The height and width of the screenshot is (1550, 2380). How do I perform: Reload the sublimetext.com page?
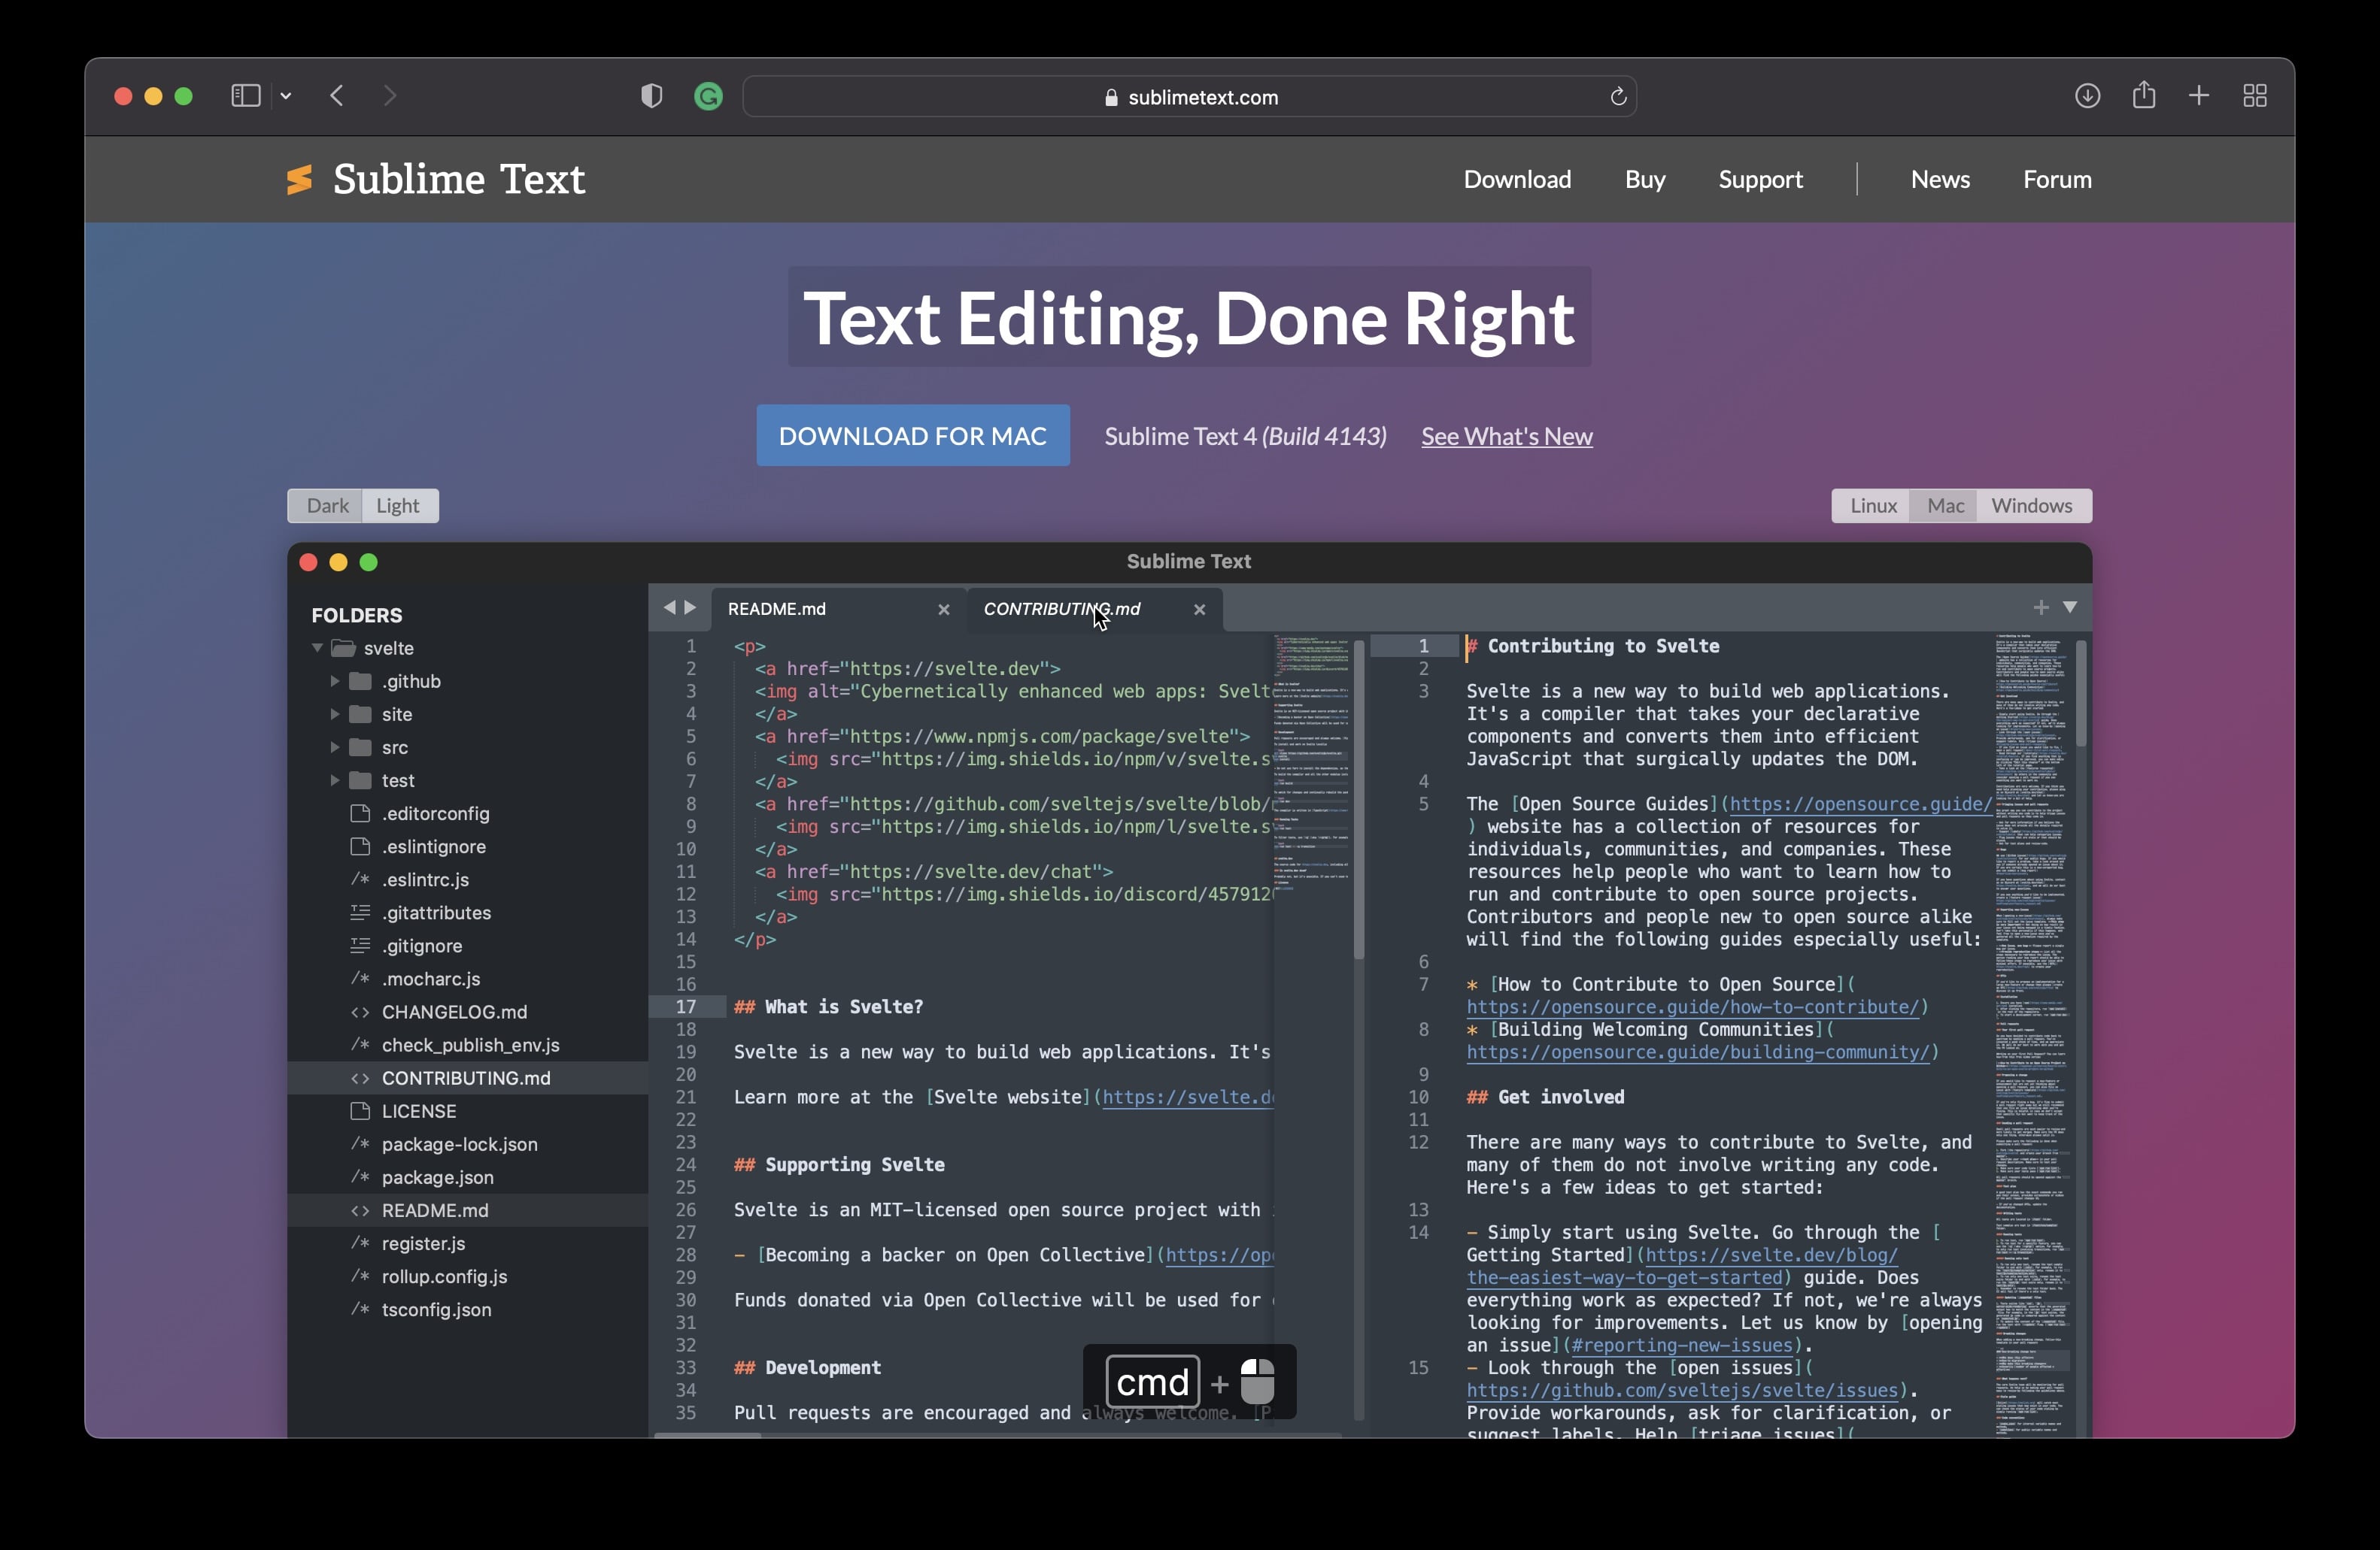coord(1618,97)
